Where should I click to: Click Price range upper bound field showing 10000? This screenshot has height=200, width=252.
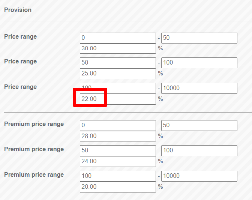coord(199,88)
